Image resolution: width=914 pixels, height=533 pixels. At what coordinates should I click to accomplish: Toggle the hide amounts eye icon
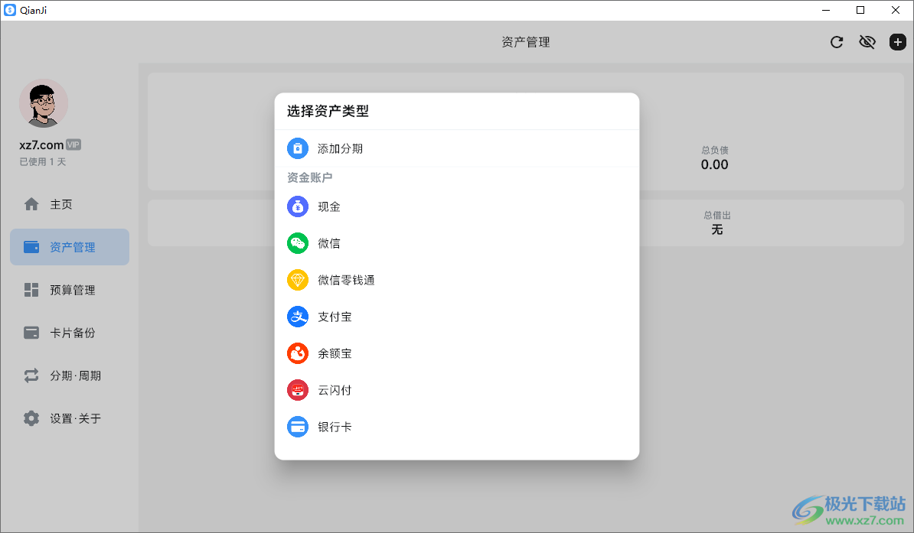pos(867,42)
